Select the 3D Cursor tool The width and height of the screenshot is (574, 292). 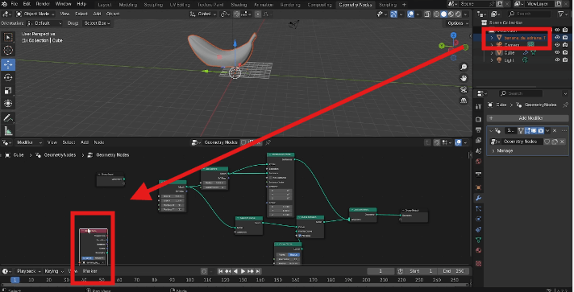(8, 51)
